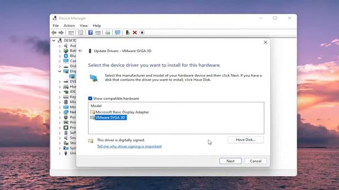Click the print toolbar icon with green arrow
This screenshot has height=190, width=339.
pyautogui.click(x=108, y=33)
